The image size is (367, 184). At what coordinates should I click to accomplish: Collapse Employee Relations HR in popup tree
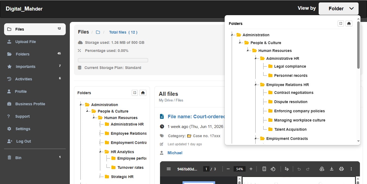click(256, 85)
